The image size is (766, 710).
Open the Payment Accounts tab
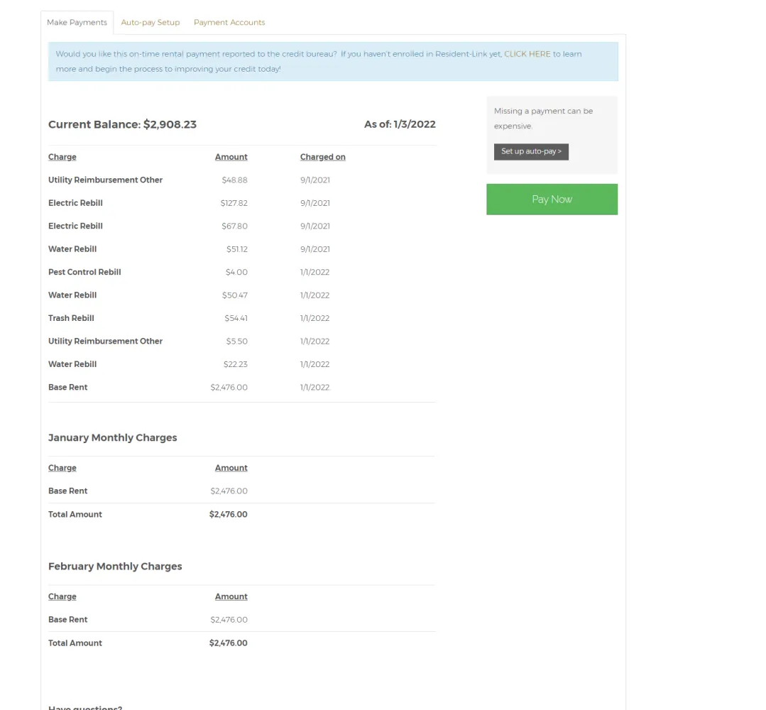229,23
